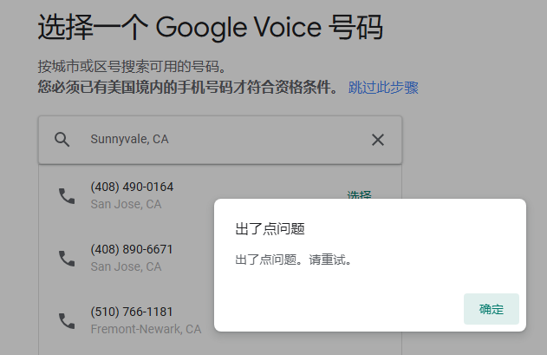Click the magnifier search icon
The width and height of the screenshot is (547, 355).
[x=62, y=140]
